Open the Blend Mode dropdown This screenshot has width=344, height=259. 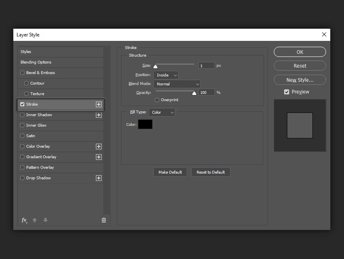tap(177, 84)
